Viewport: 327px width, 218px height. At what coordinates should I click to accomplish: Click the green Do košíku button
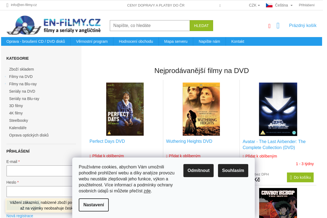click(300, 177)
